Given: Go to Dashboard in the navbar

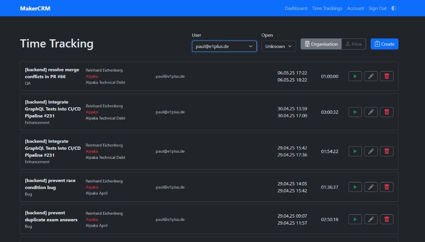Looking at the screenshot, I should pos(296,8).
